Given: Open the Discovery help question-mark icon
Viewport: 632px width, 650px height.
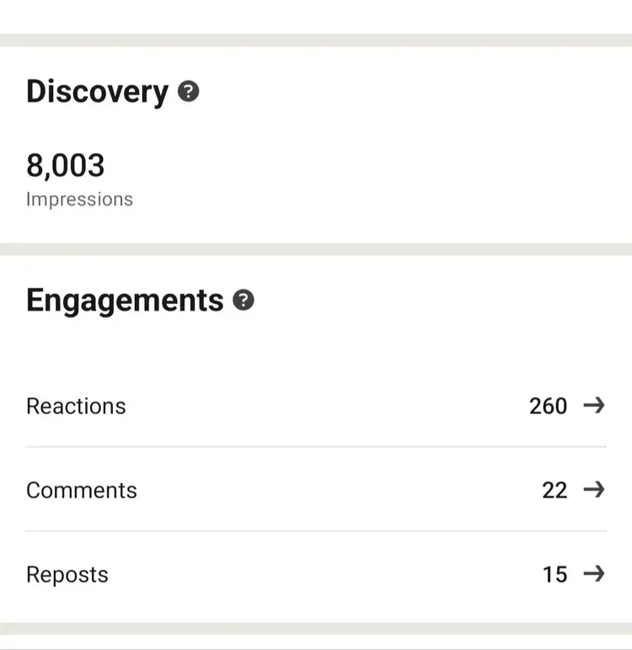Looking at the screenshot, I should point(189,92).
